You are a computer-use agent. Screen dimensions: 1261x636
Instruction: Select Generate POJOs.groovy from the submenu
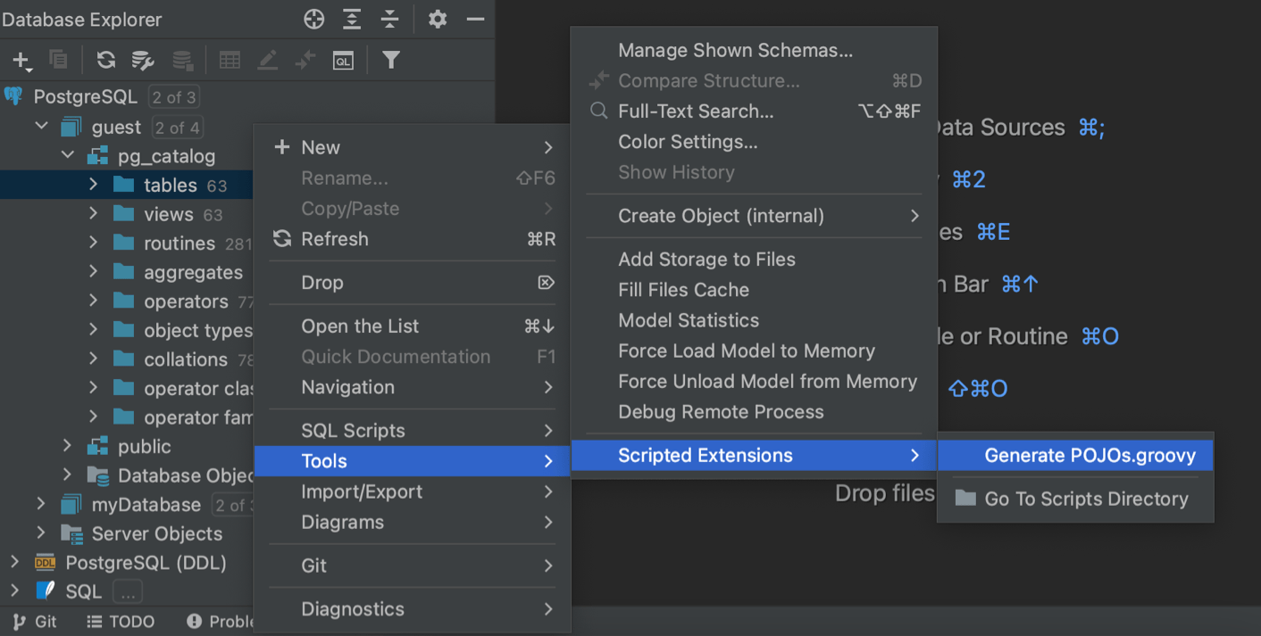click(1089, 455)
